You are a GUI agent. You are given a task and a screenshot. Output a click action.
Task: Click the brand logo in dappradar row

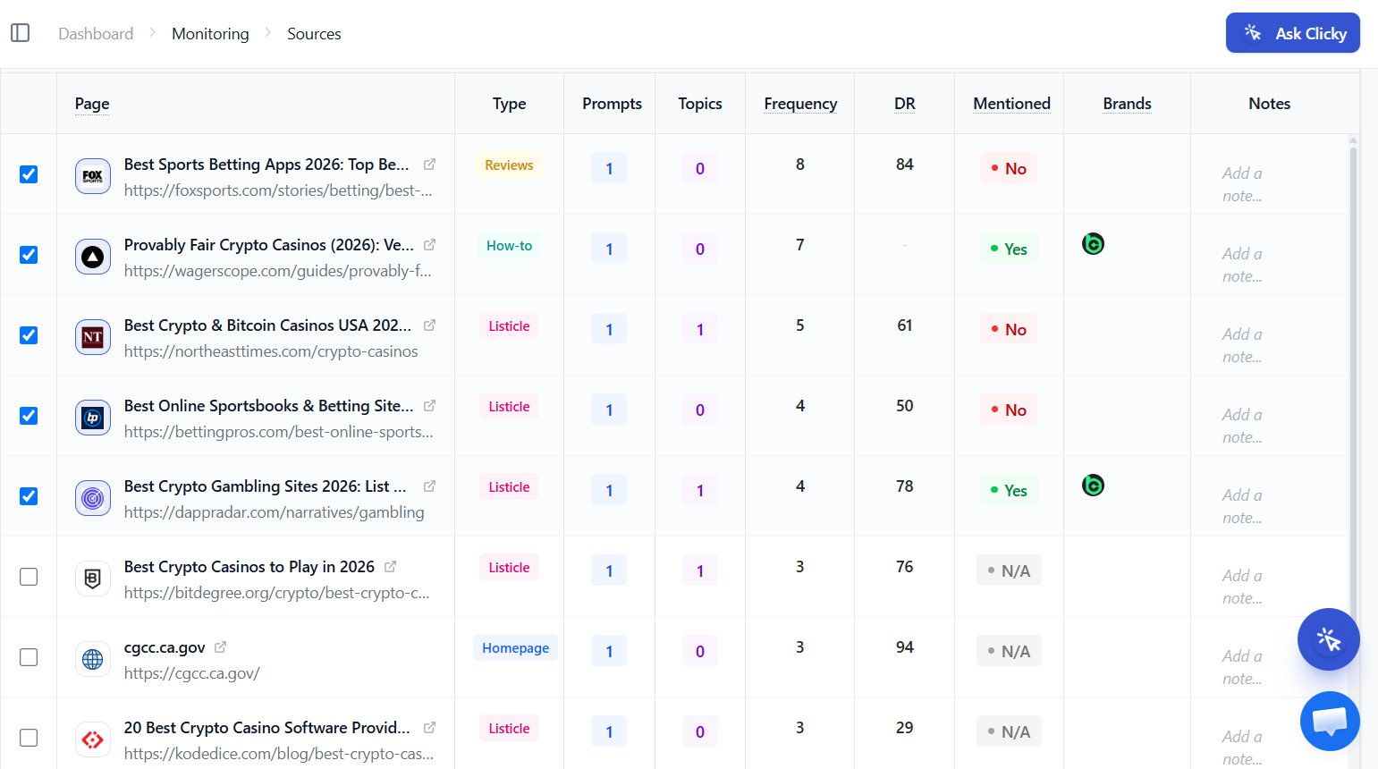(1093, 485)
